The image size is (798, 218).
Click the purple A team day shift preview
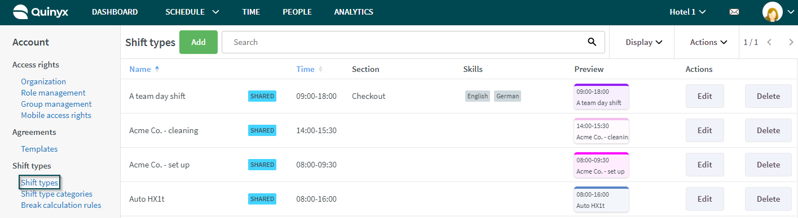(601, 96)
